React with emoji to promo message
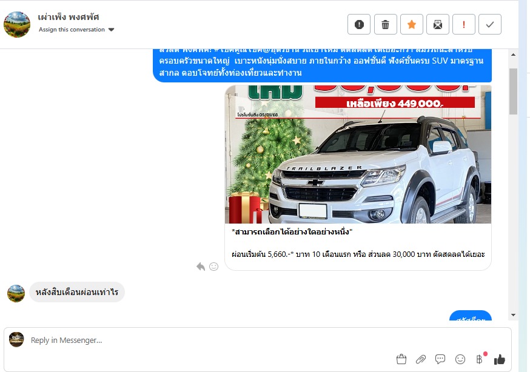This screenshot has width=530, height=372. click(213, 267)
